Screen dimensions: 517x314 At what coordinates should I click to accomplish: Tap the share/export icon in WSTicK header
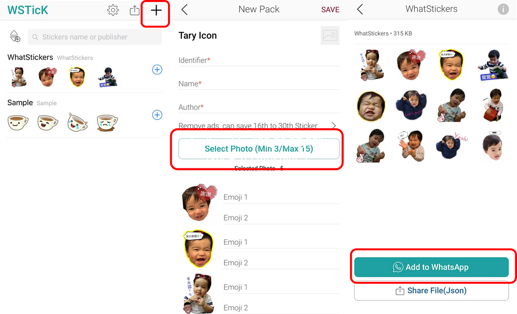click(x=134, y=10)
